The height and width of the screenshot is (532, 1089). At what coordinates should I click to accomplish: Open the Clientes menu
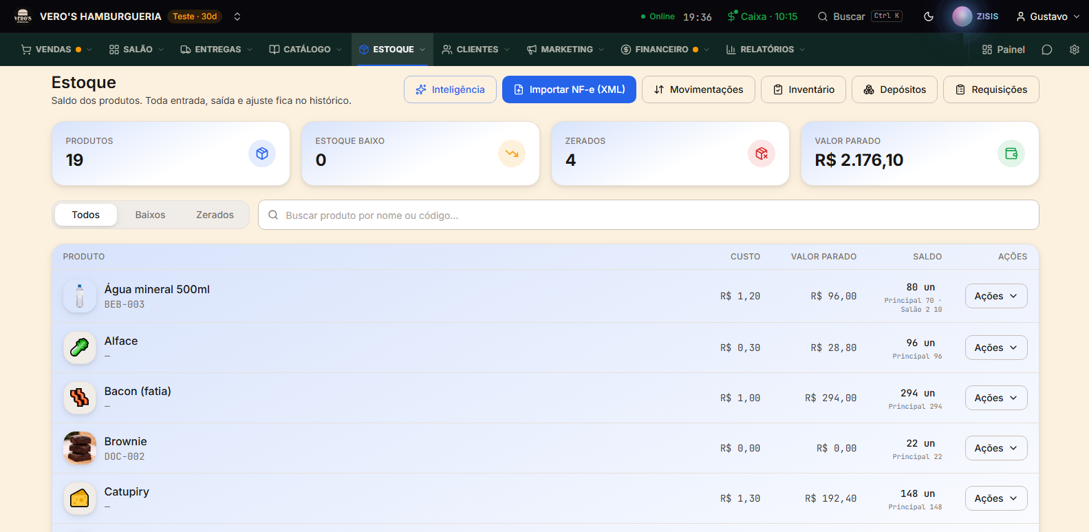[476, 50]
